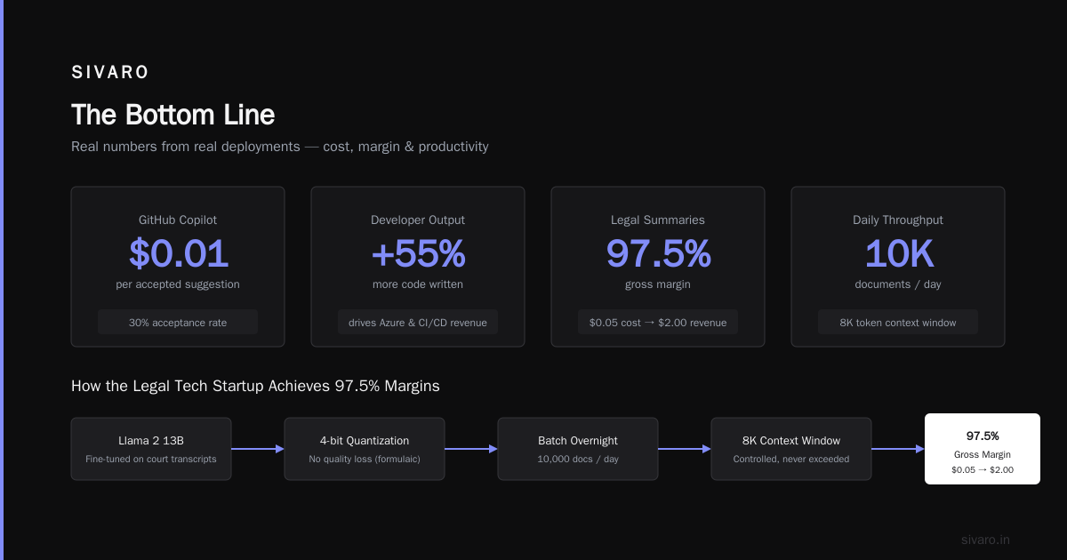Click the $0.05 cost to $2.00 revenue badge
The width and height of the screenshot is (1067, 560).
658,323
